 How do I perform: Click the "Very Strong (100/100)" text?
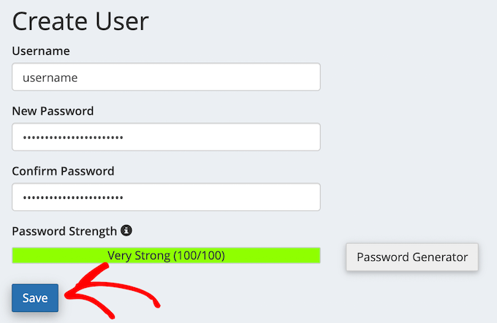click(x=166, y=256)
